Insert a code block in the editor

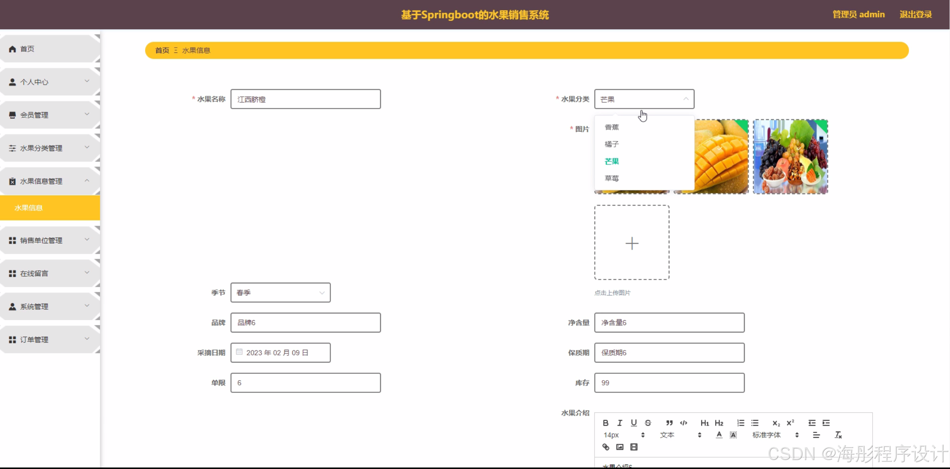pyautogui.click(x=684, y=423)
